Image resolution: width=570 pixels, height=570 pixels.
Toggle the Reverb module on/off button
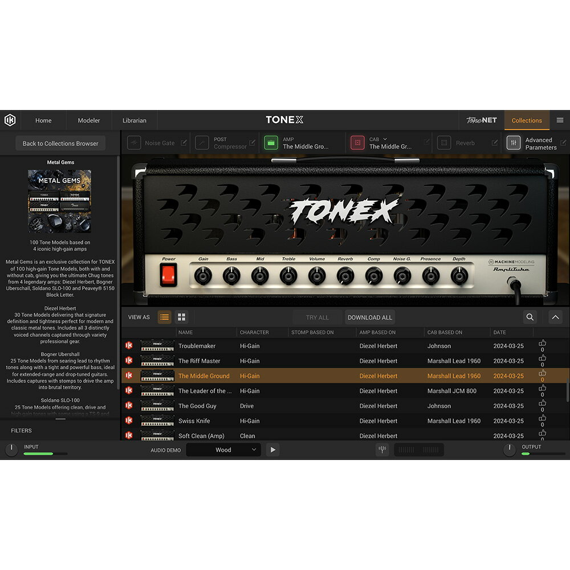[x=444, y=143]
